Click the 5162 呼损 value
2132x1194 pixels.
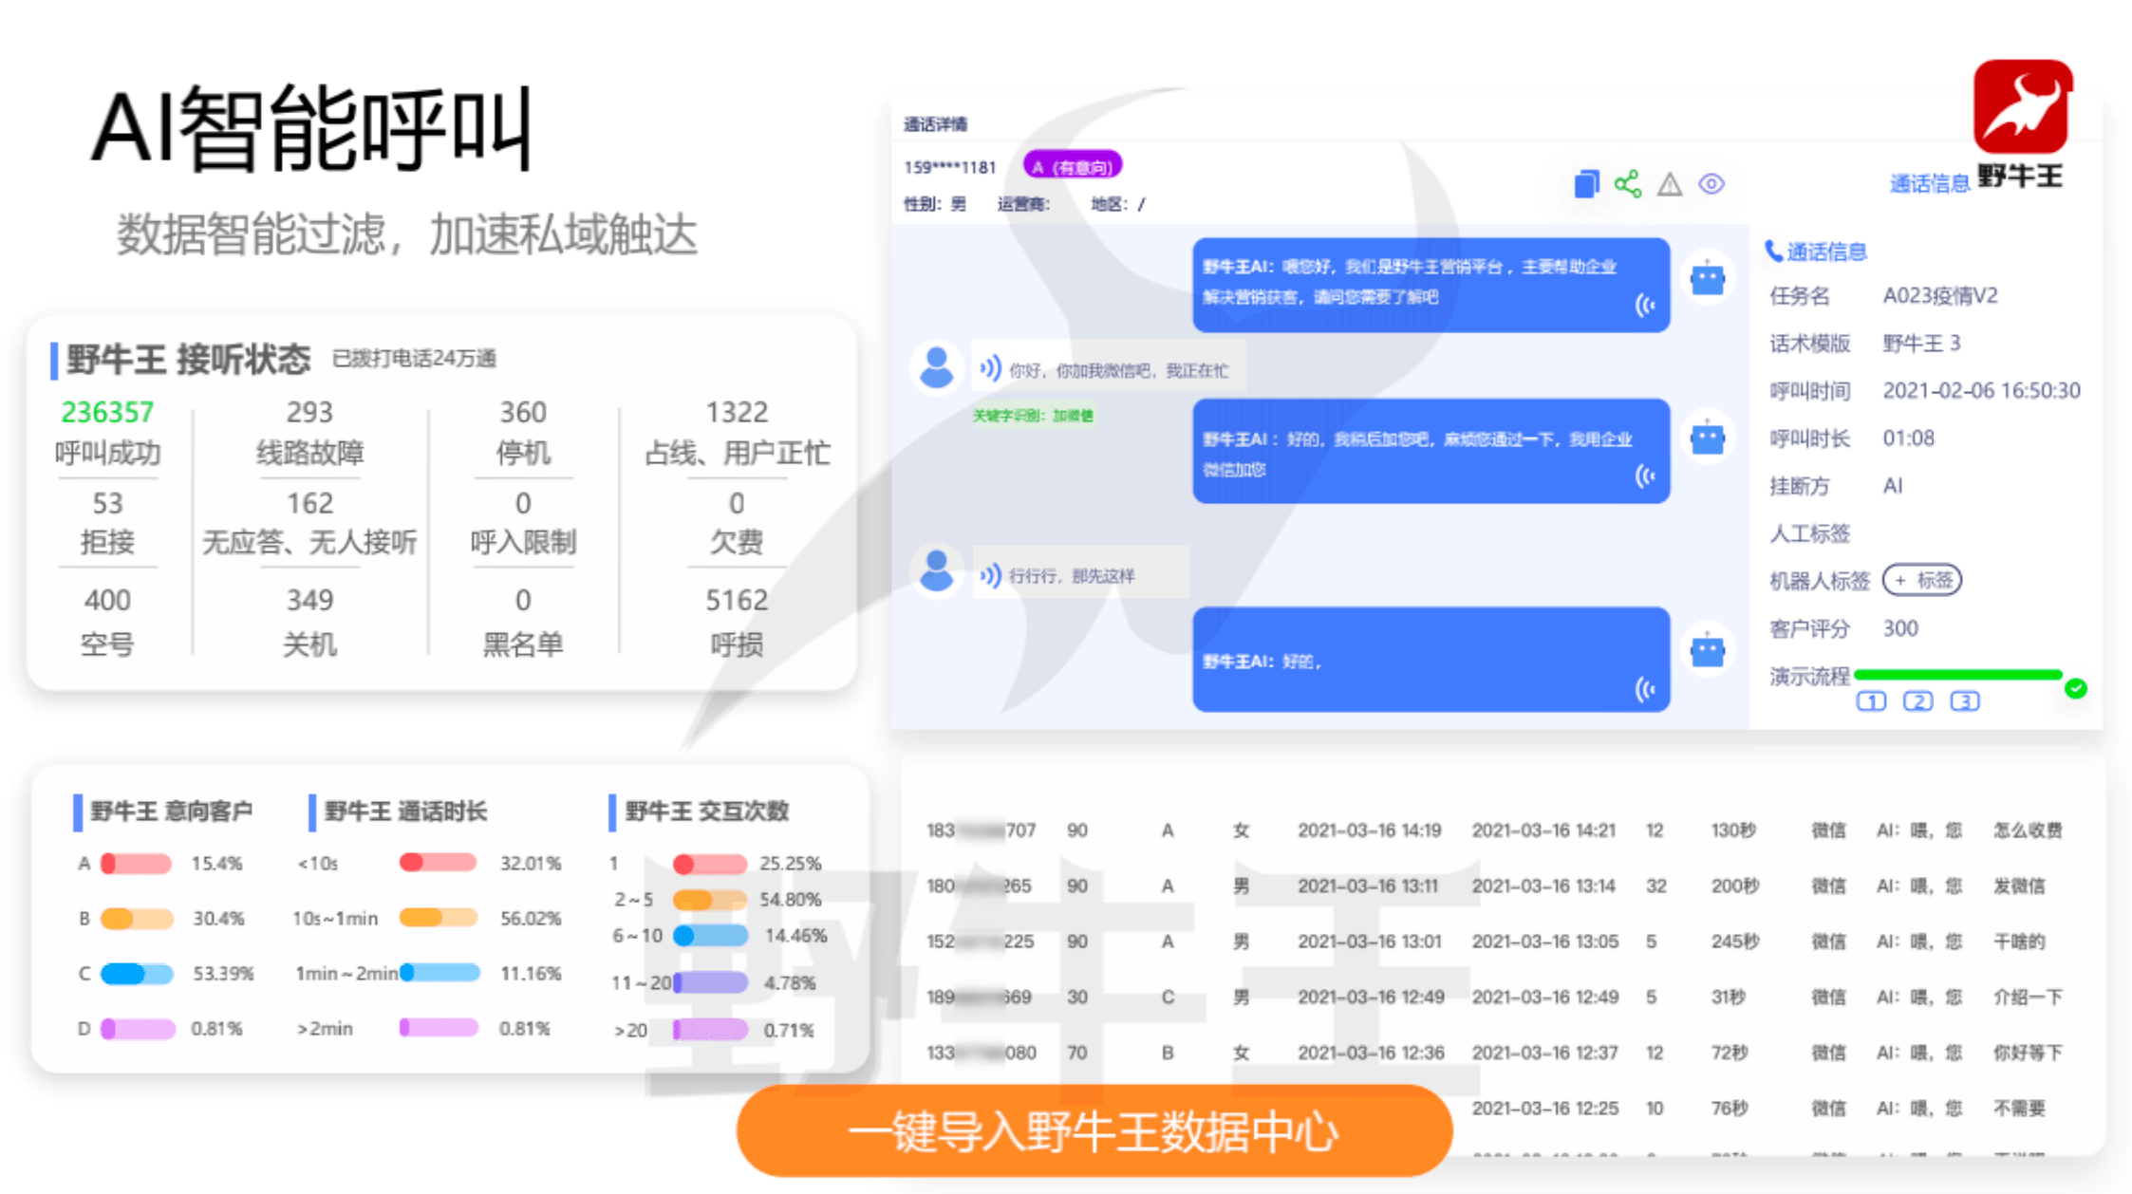point(737,600)
